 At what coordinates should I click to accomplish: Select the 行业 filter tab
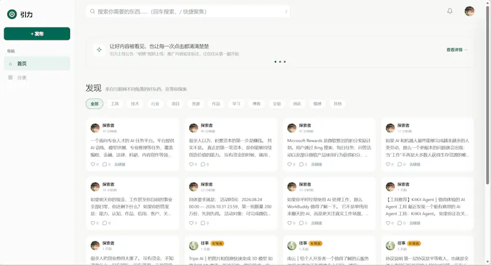[x=155, y=104]
